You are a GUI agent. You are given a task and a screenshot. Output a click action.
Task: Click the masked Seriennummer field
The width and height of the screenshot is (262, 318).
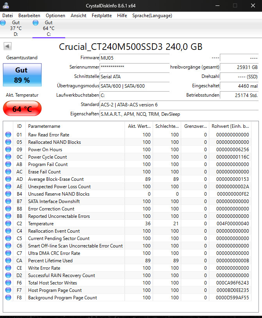(134, 67)
